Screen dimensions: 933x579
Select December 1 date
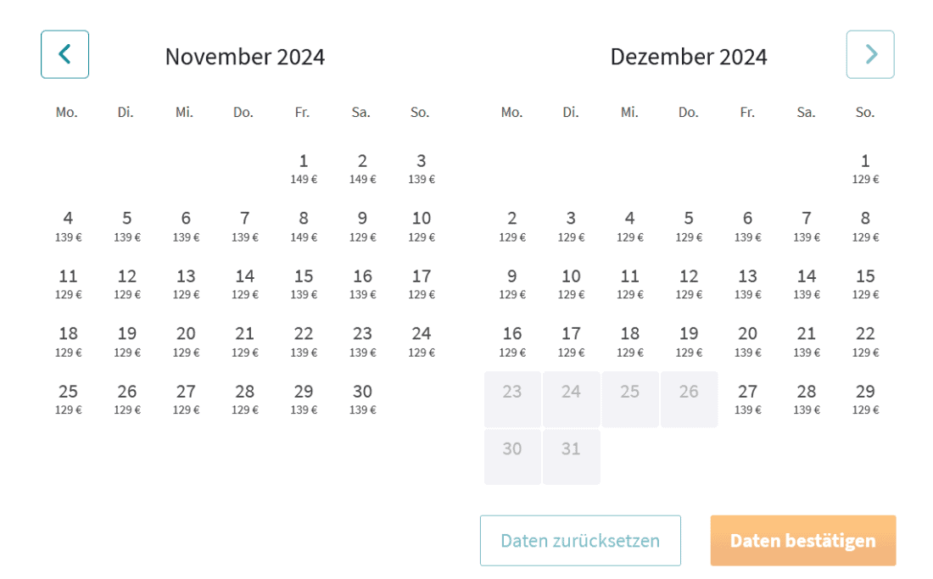click(865, 168)
